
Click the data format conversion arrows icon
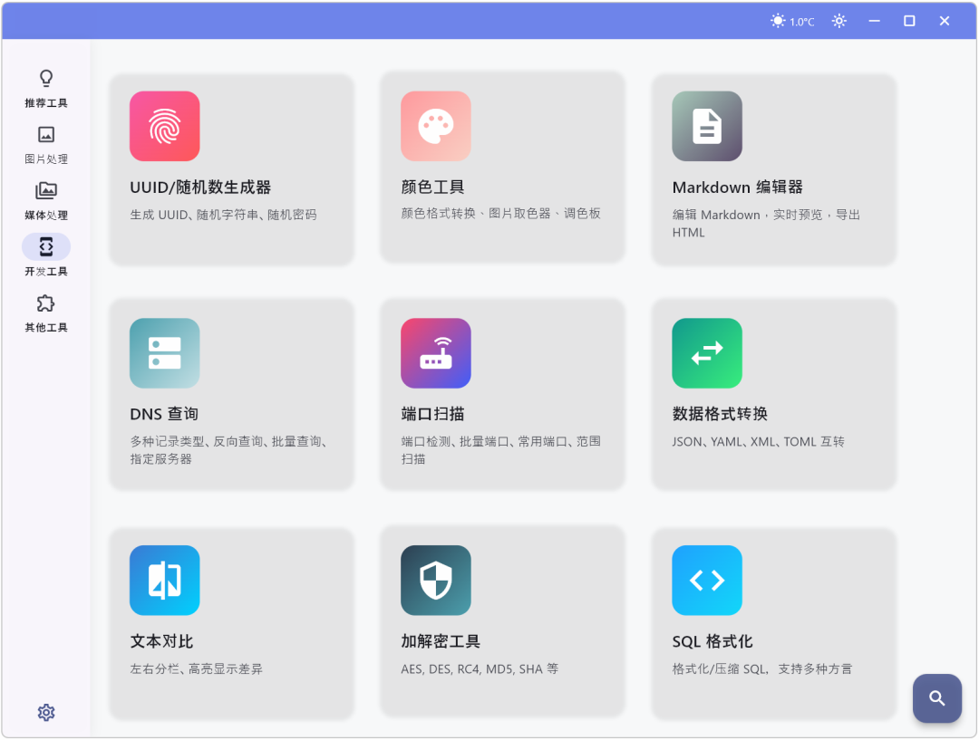coord(707,353)
